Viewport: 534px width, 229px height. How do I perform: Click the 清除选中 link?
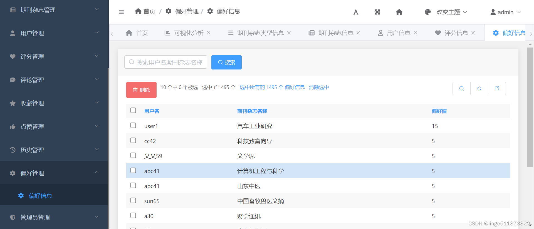(x=319, y=87)
